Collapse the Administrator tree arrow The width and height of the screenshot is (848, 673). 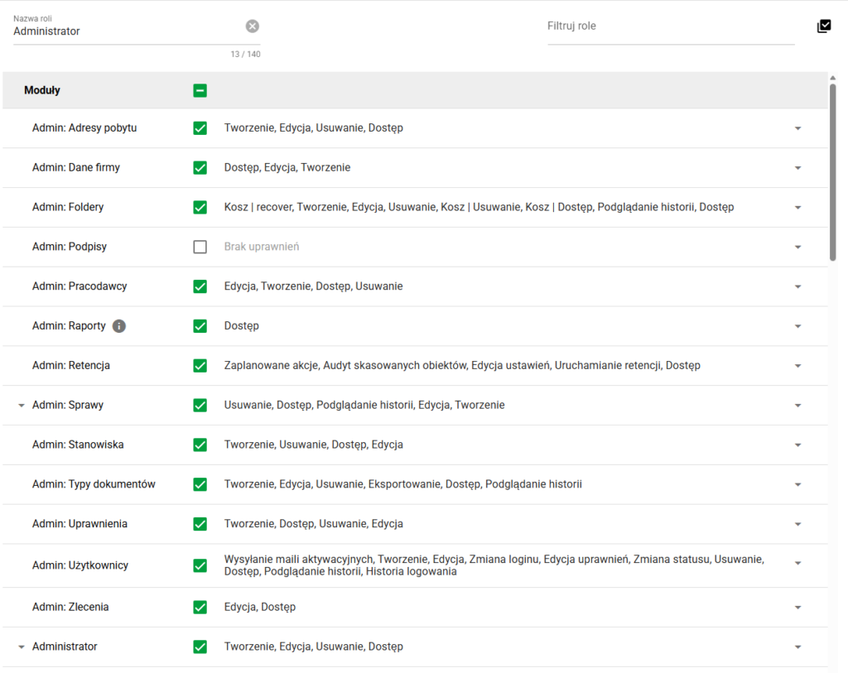21,647
